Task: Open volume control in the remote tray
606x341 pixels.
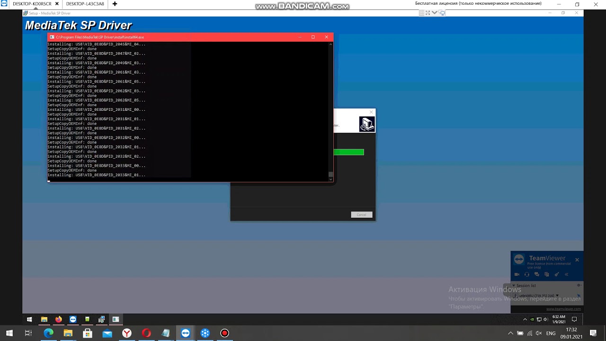Action: [546, 319]
